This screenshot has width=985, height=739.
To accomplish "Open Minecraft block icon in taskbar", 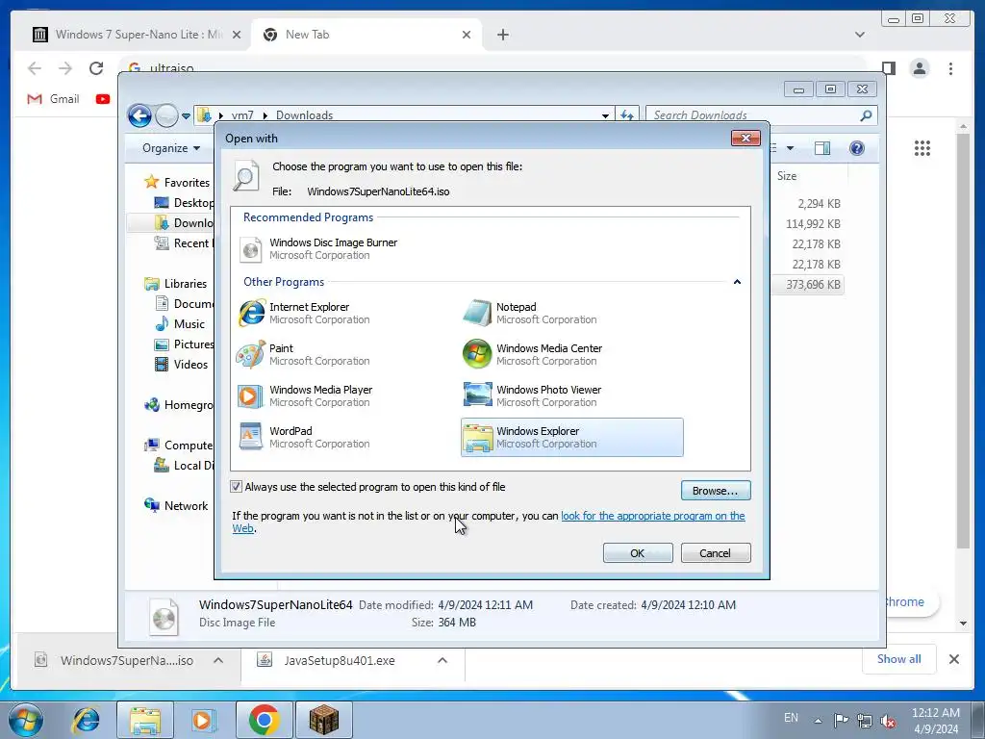I will point(323,720).
